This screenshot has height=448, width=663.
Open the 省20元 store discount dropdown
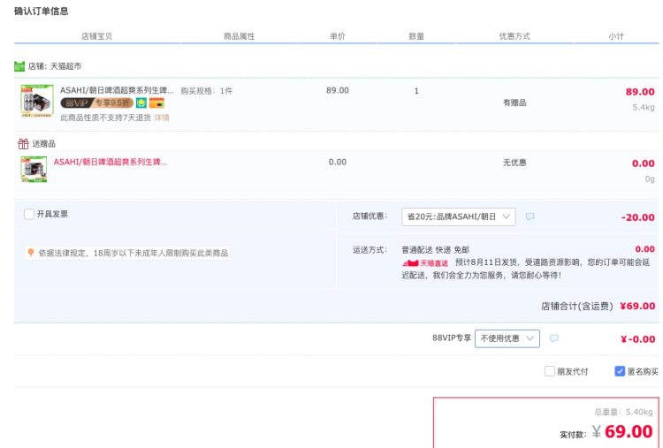[x=458, y=216]
